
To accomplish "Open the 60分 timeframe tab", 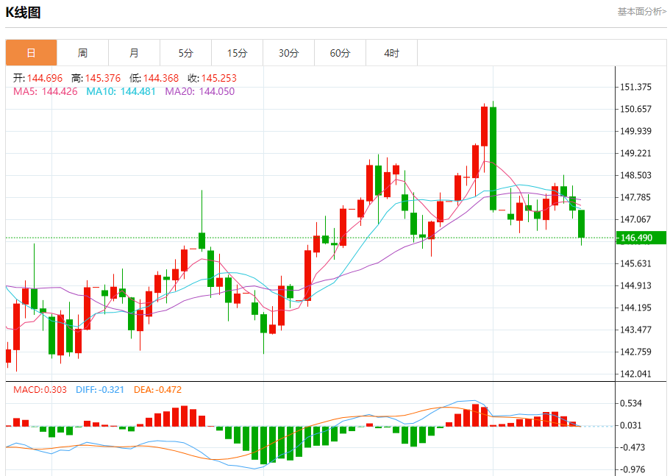I will click(340, 53).
